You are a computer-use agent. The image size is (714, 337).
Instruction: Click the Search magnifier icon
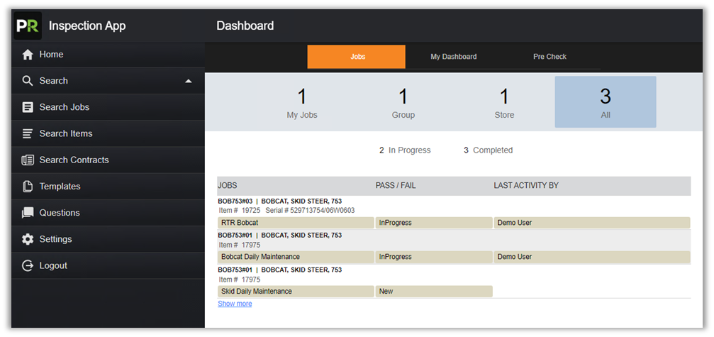[x=28, y=81]
